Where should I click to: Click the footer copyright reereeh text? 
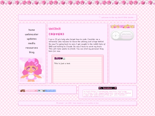point(77,103)
